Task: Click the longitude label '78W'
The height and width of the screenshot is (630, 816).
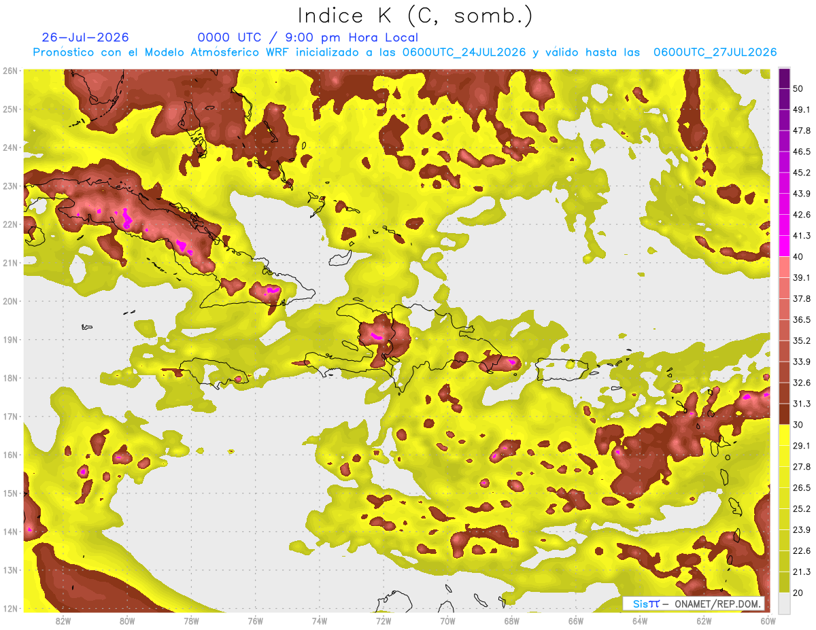Action: point(191,621)
